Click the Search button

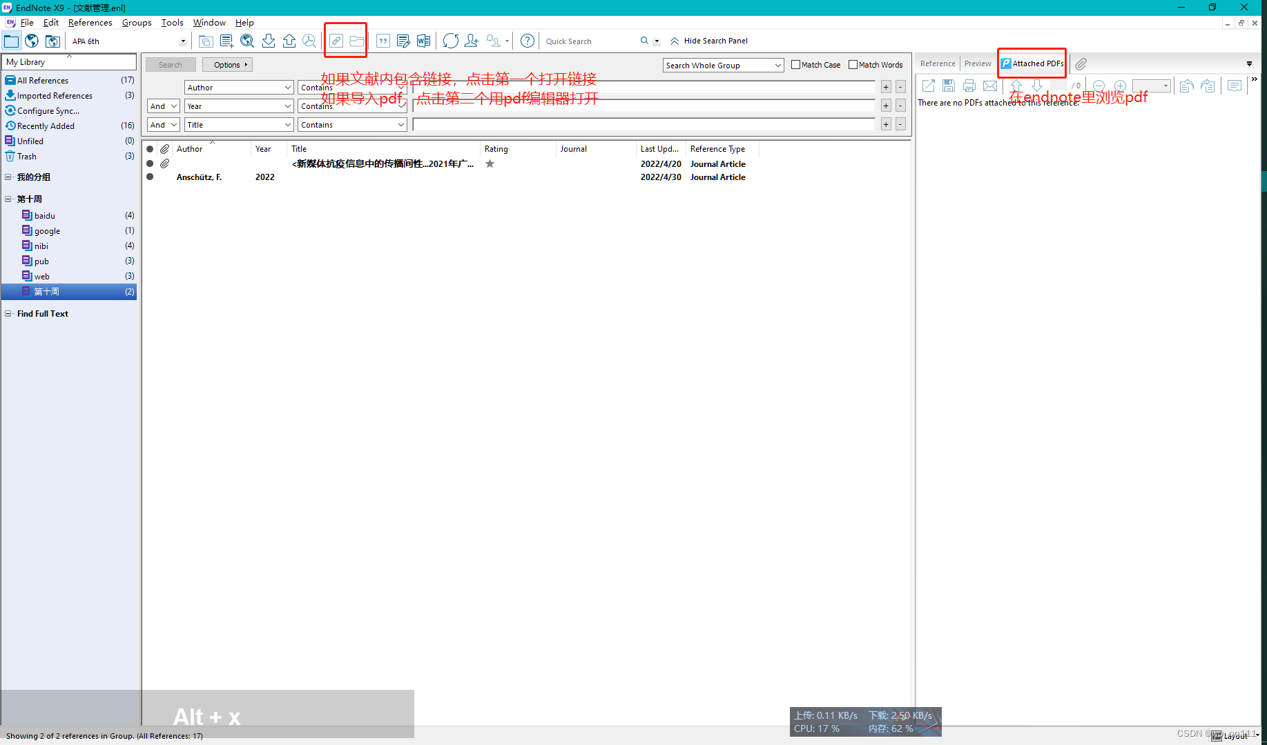[171, 65]
